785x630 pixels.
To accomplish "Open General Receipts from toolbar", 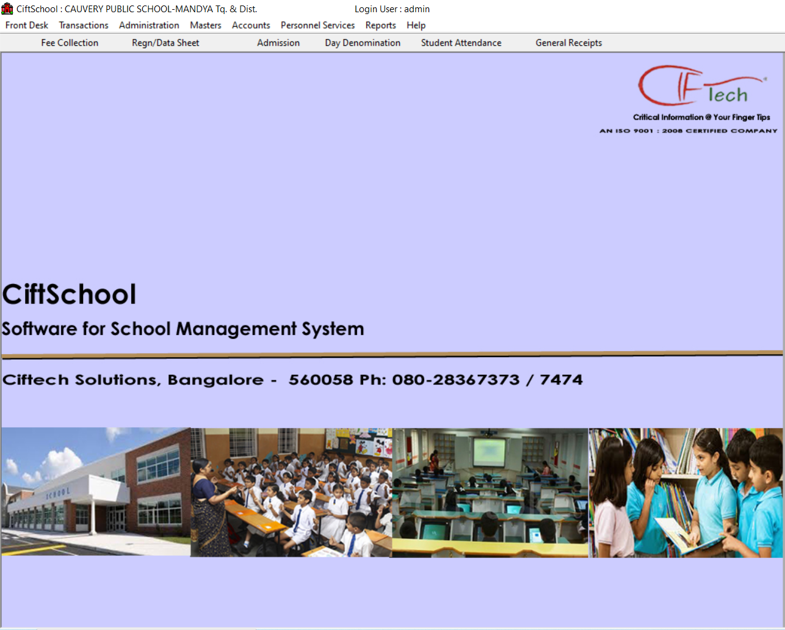I will click(x=569, y=43).
